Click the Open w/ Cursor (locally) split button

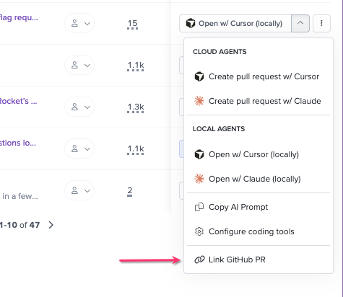coord(235,23)
